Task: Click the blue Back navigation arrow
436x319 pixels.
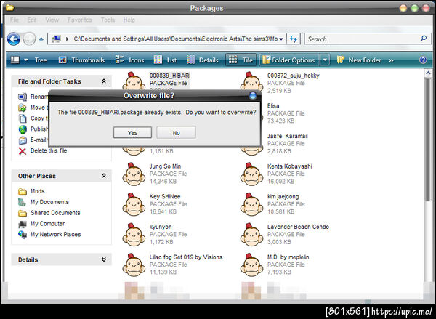Action: (x=13, y=39)
